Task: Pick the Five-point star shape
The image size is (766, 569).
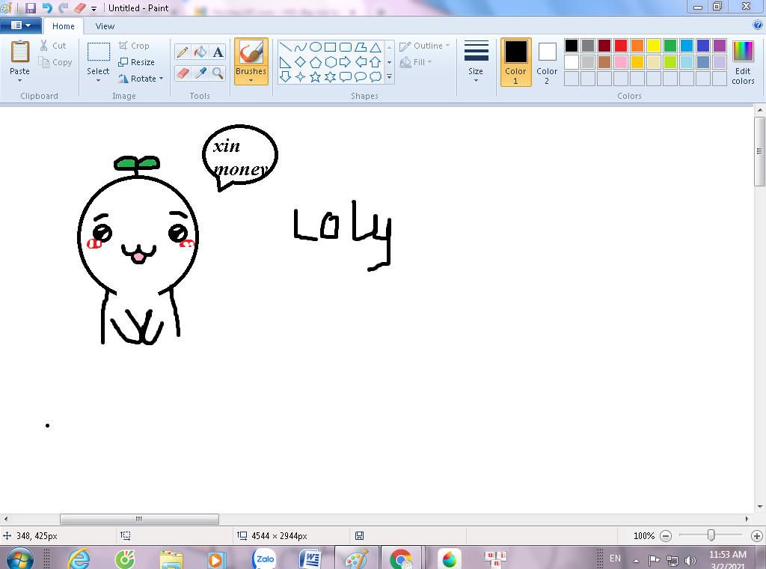Action: [x=316, y=77]
